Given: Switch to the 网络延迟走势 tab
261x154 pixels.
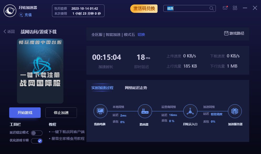Looking at the screenshot, I should click(x=136, y=88).
